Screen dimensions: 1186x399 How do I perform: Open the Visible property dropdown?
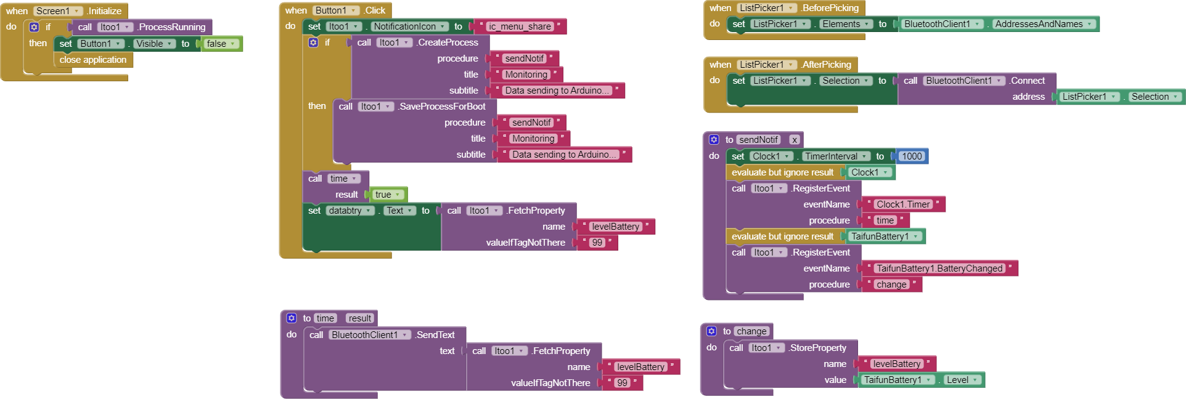(x=155, y=44)
